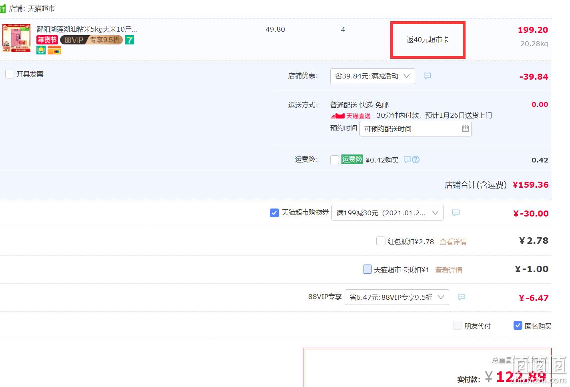Image resolution: width=570 pixels, height=387 pixels.
Task: Uncheck the 匿名购买 checkbox
Action: point(518,325)
